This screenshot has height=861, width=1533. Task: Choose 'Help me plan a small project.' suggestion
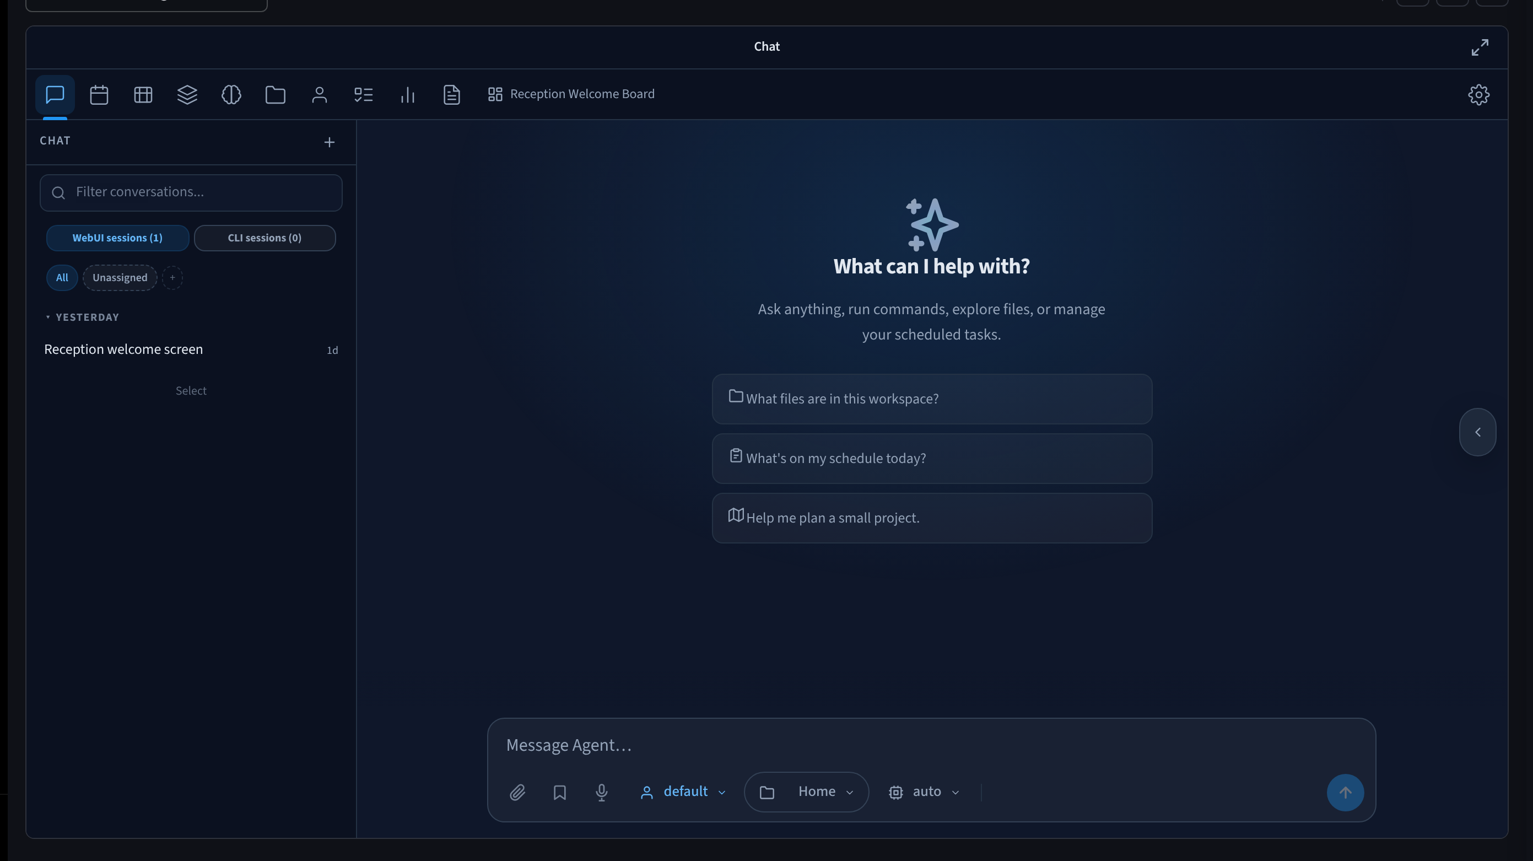tap(931, 518)
